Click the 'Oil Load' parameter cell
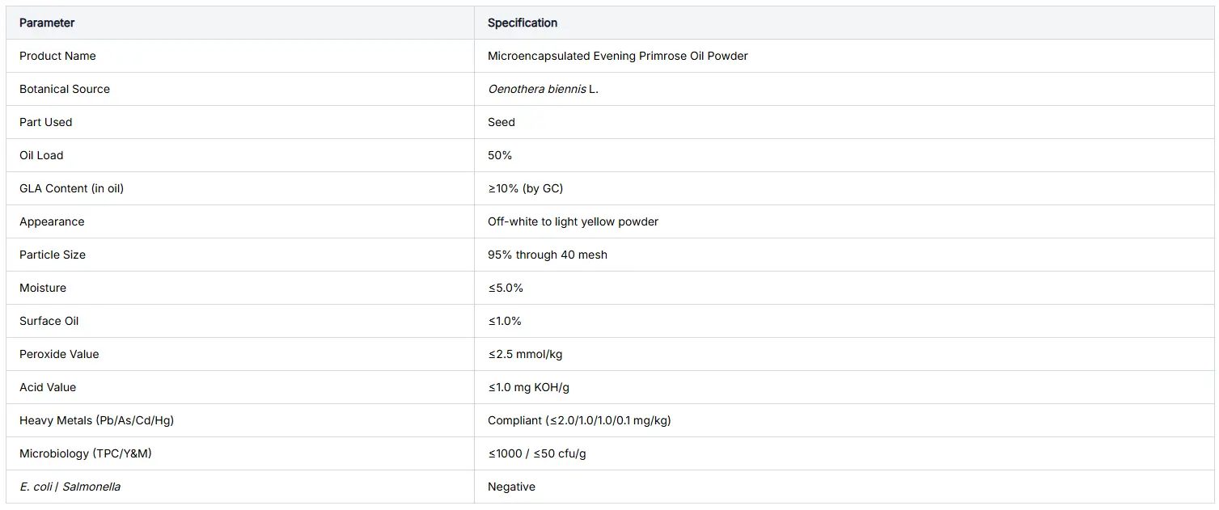 pyautogui.click(x=240, y=155)
